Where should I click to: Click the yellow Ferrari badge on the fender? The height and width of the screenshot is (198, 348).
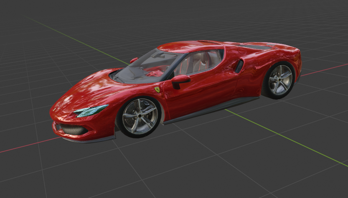(157, 90)
